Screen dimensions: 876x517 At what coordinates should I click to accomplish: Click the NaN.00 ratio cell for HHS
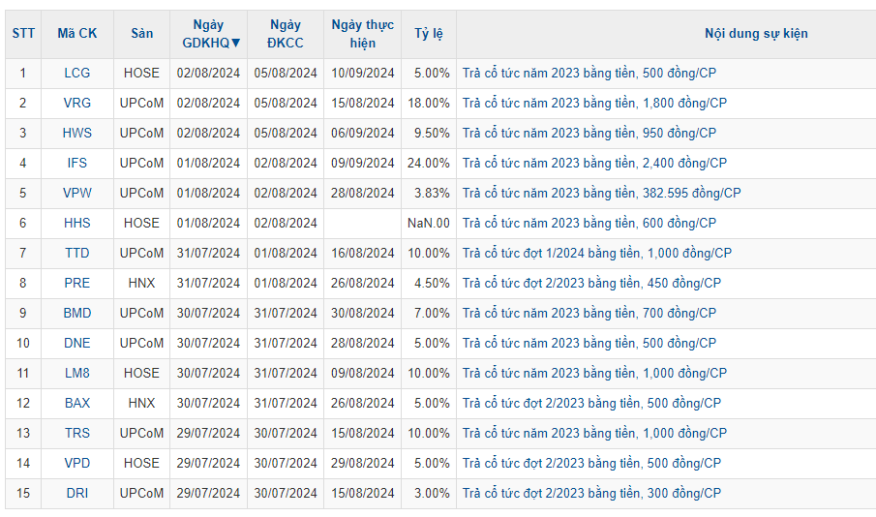(x=428, y=223)
